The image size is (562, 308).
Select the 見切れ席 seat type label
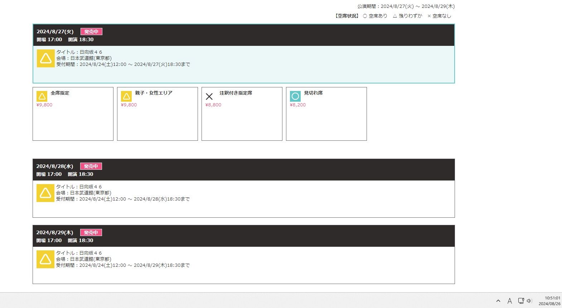click(313, 93)
